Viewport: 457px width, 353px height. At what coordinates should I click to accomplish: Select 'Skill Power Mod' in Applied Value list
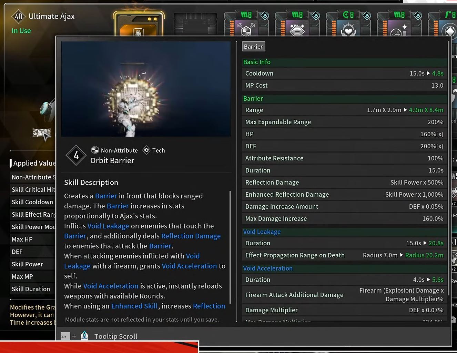point(32,227)
